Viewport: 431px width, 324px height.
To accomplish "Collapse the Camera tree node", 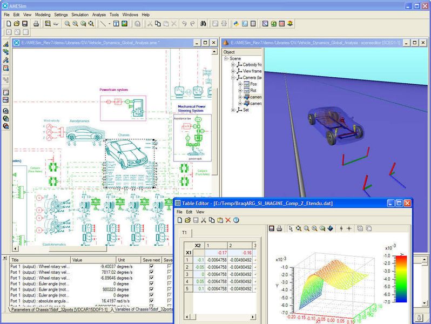I will pyautogui.click(x=233, y=78).
